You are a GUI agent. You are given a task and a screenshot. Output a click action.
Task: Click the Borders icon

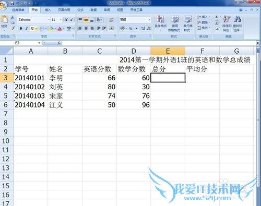coord(42,28)
